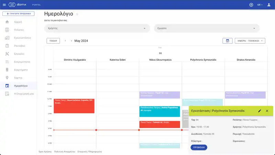Go to next day with right chevron
The image size is (275, 155).
pyautogui.click(x=71, y=41)
